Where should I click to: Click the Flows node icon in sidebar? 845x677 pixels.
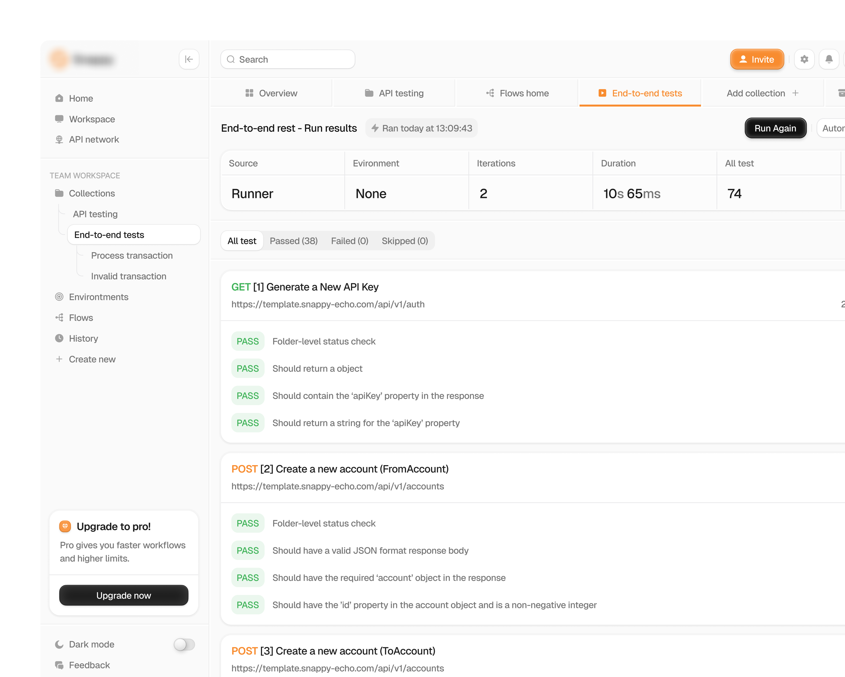pos(59,318)
